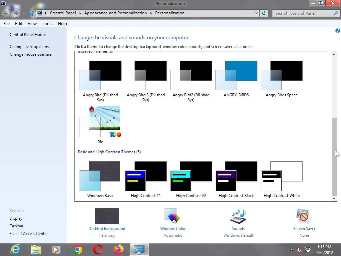Select the High Contrast #2 theme
Screen dimensions: 341x256
point(191,179)
